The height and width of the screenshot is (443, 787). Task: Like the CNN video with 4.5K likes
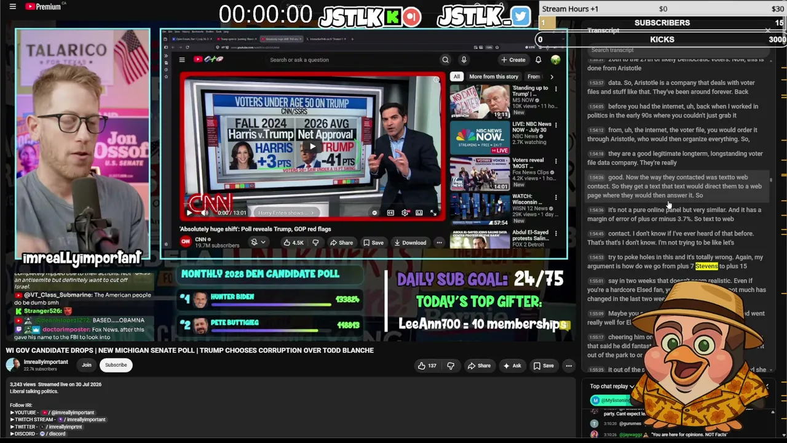(x=293, y=242)
